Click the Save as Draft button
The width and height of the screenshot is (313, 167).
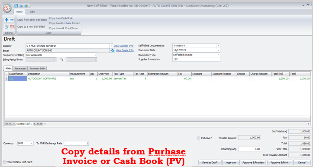click(210, 162)
